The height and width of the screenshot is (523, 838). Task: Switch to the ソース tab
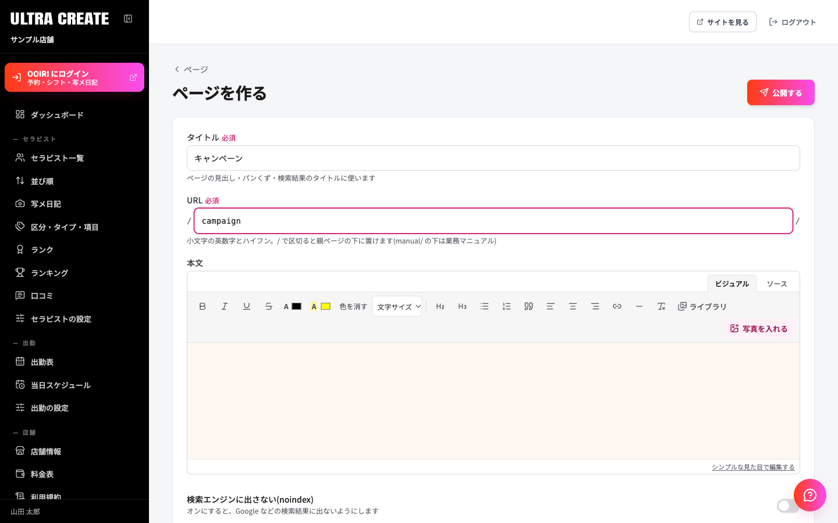coord(777,284)
